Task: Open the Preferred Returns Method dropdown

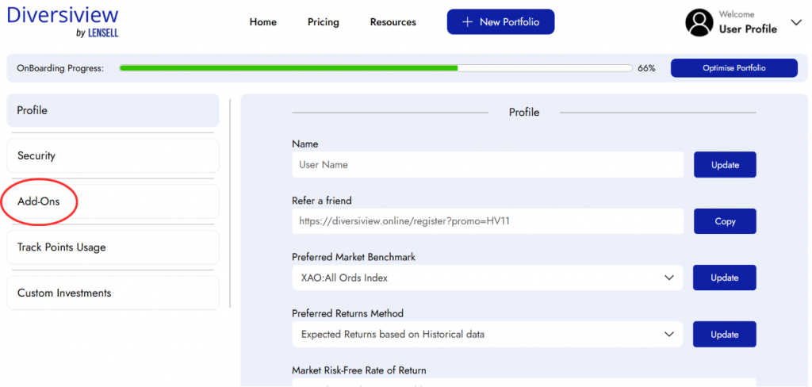Action: (487, 335)
